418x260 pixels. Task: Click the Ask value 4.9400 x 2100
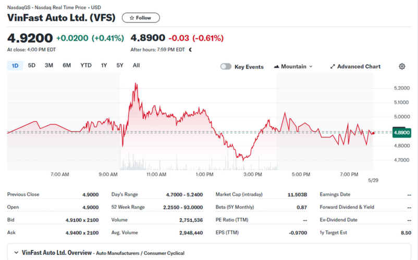[x=82, y=233]
